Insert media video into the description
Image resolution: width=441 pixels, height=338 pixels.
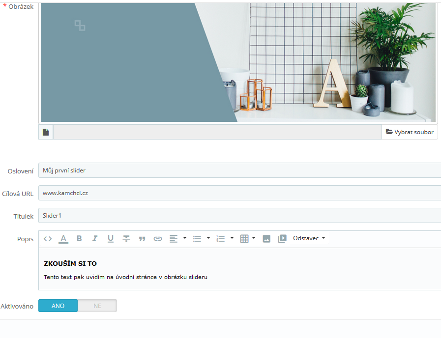point(282,239)
